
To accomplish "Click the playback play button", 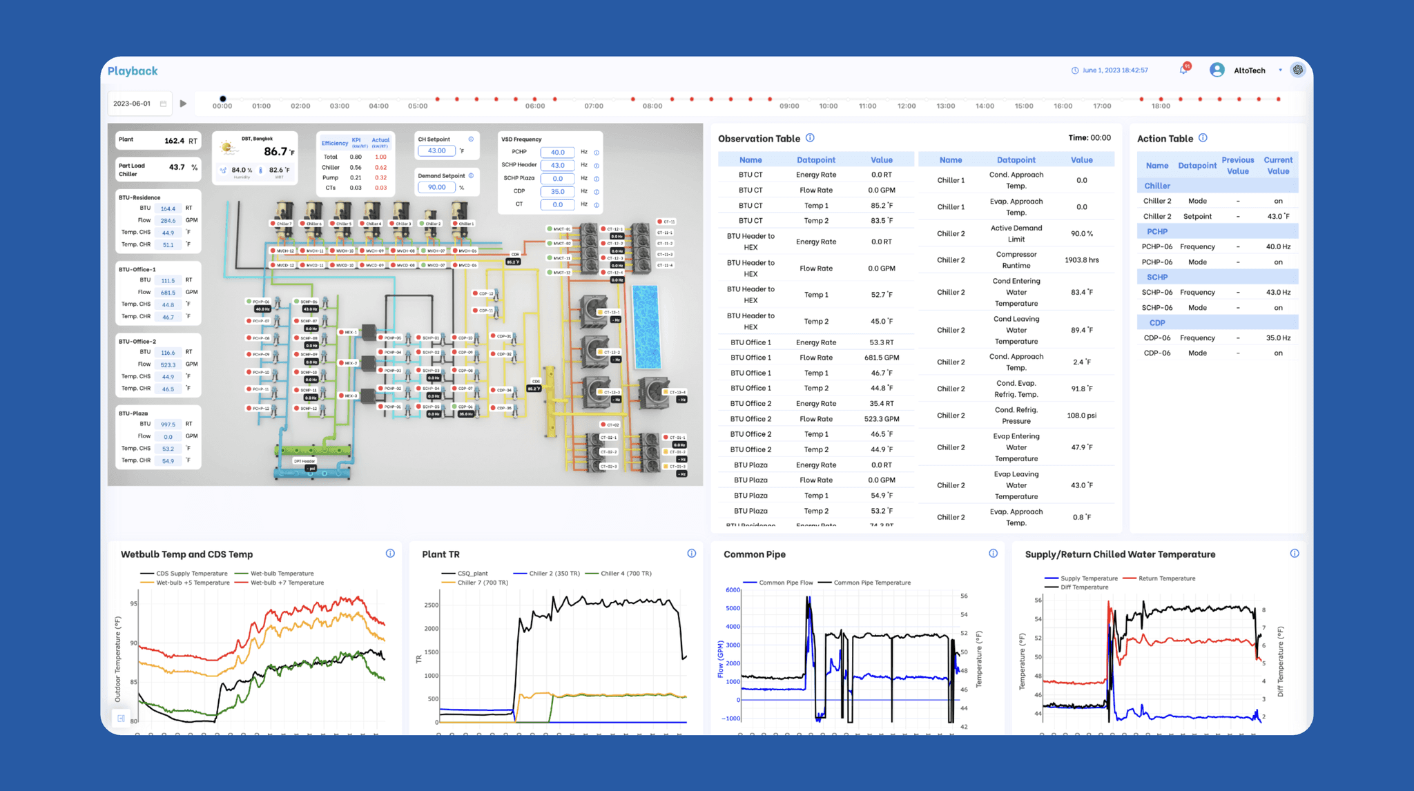I will coord(183,104).
